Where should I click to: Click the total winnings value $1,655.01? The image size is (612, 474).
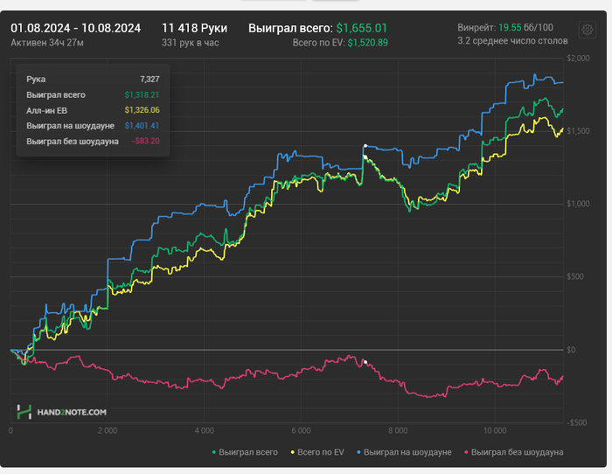tap(361, 28)
